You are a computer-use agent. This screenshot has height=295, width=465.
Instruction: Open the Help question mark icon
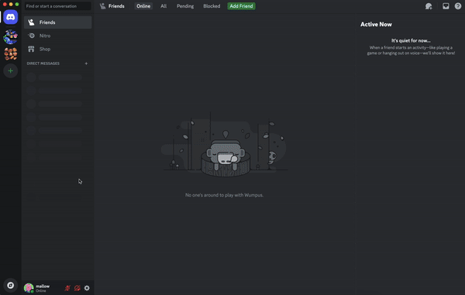(x=458, y=6)
